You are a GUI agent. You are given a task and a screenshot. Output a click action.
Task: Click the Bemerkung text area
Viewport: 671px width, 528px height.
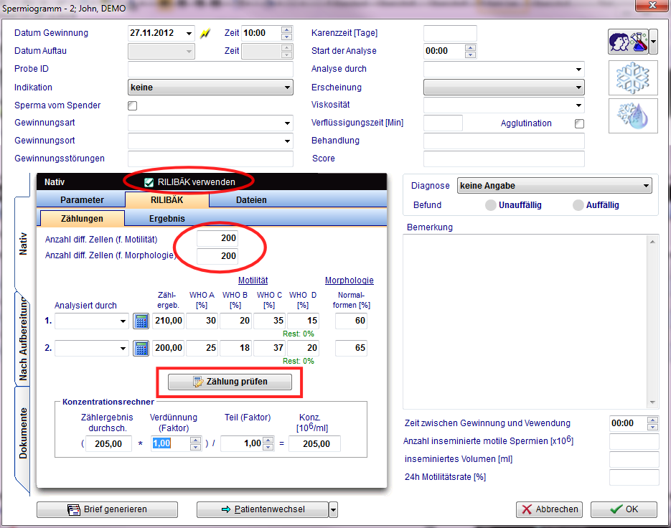525,322
